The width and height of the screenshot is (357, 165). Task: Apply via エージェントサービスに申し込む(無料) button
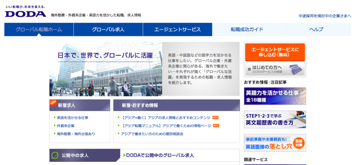click(275, 52)
